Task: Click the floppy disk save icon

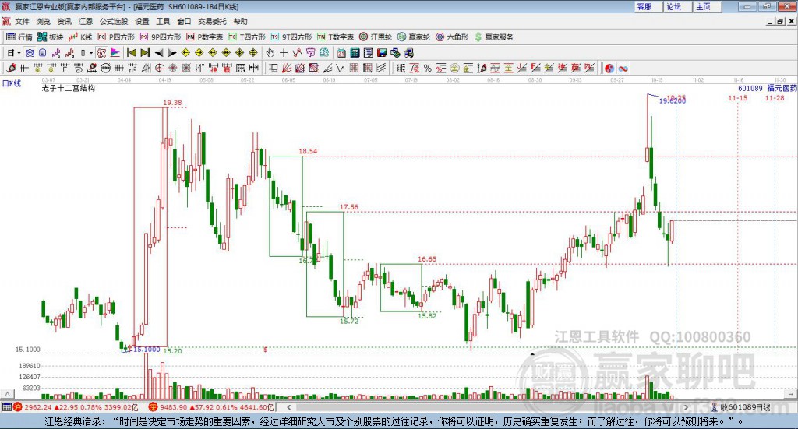Action: [382, 53]
